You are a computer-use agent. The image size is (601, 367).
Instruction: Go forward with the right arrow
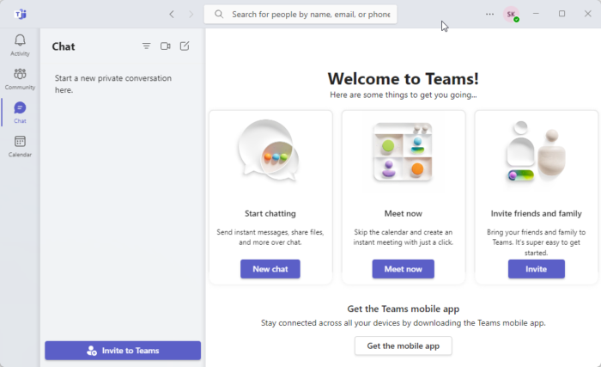pyautogui.click(x=191, y=14)
